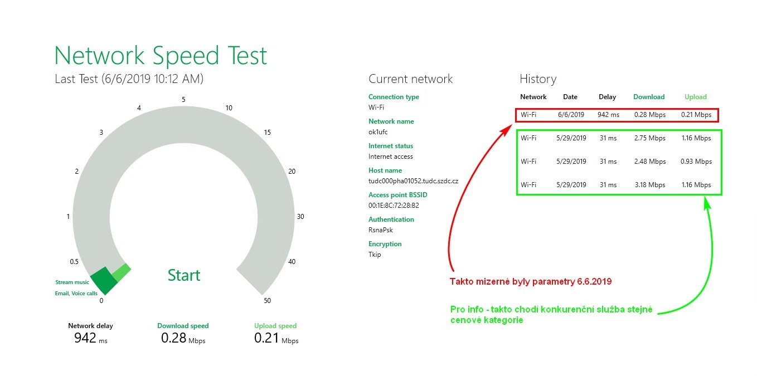Click the Download speed 0.28 Mbps readout
Image resolution: width=757 pixels, height=376 pixels.
pyautogui.click(x=183, y=338)
